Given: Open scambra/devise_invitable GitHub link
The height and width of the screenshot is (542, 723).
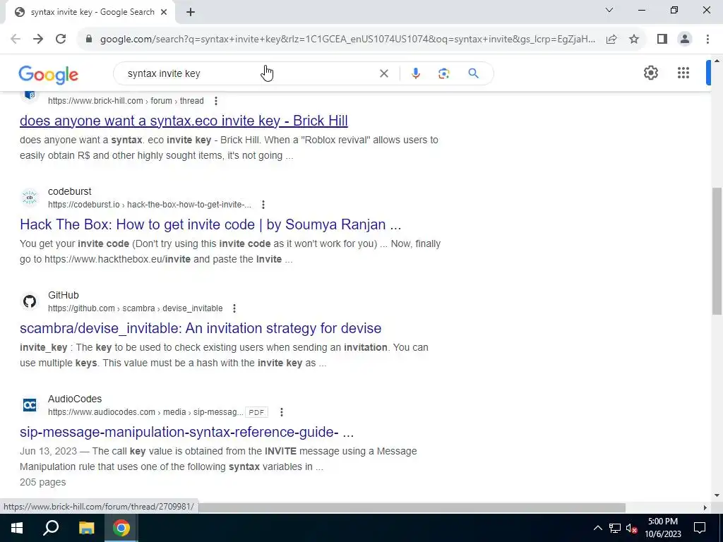Looking at the screenshot, I should pyautogui.click(x=201, y=328).
